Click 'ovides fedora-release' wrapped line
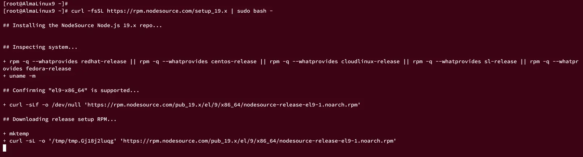Image resolution: width=583 pixels, height=157 pixels. tap(37, 69)
